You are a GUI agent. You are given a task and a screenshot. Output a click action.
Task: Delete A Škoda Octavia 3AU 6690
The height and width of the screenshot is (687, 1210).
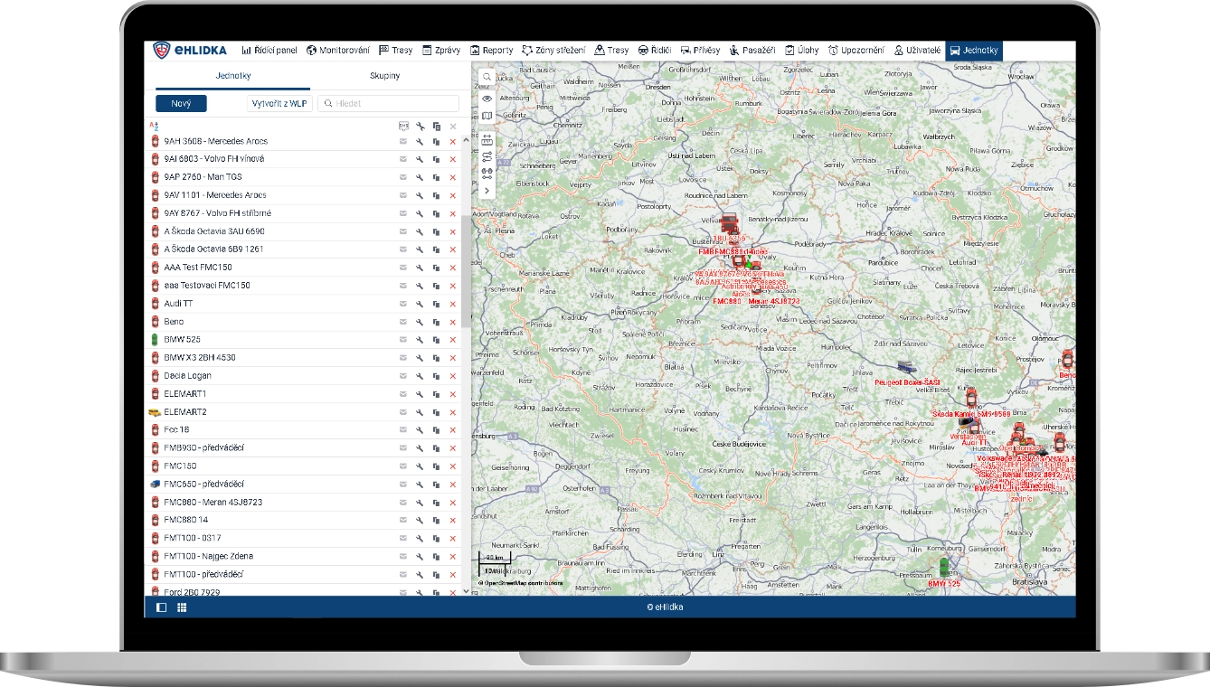[452, 231]
